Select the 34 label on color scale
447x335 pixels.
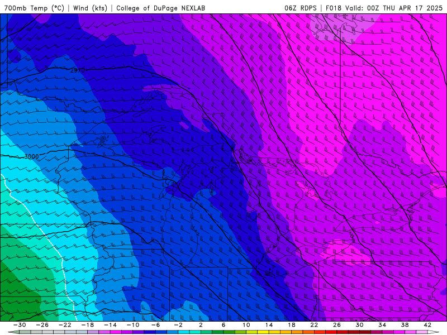click(382, 325)
